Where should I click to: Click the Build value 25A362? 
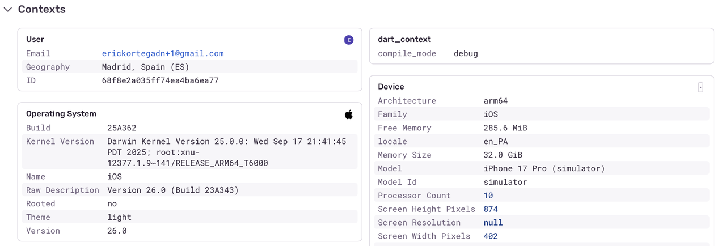click(x=122, y=128)
